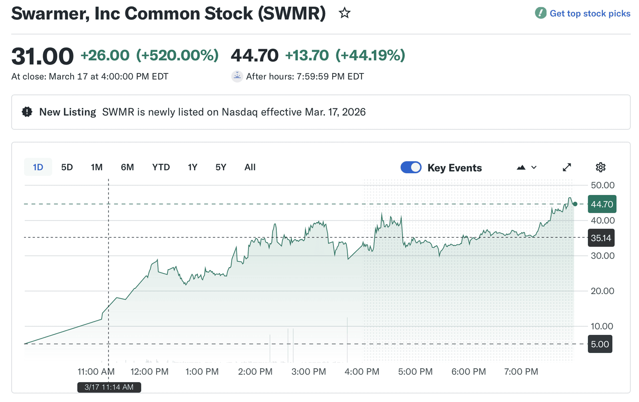Click the green top stock picks icon
639x402 pixels.
pos(540,13)
